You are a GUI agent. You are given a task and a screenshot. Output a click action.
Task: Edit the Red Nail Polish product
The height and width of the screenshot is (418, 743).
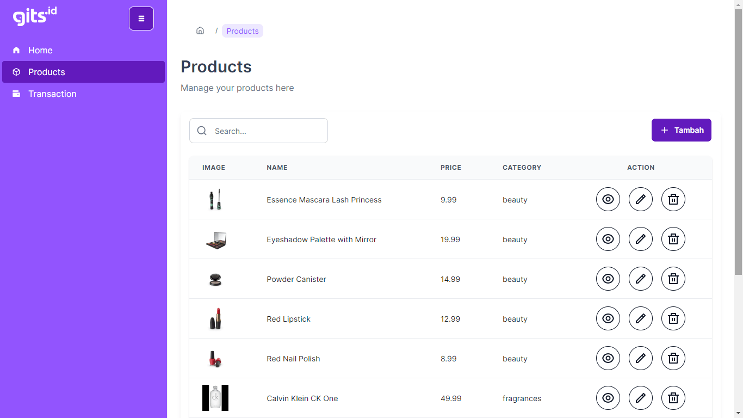(x=641, y=358)
